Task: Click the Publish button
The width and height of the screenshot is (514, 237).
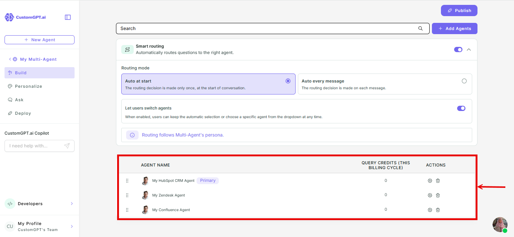Action: (459, 10)
